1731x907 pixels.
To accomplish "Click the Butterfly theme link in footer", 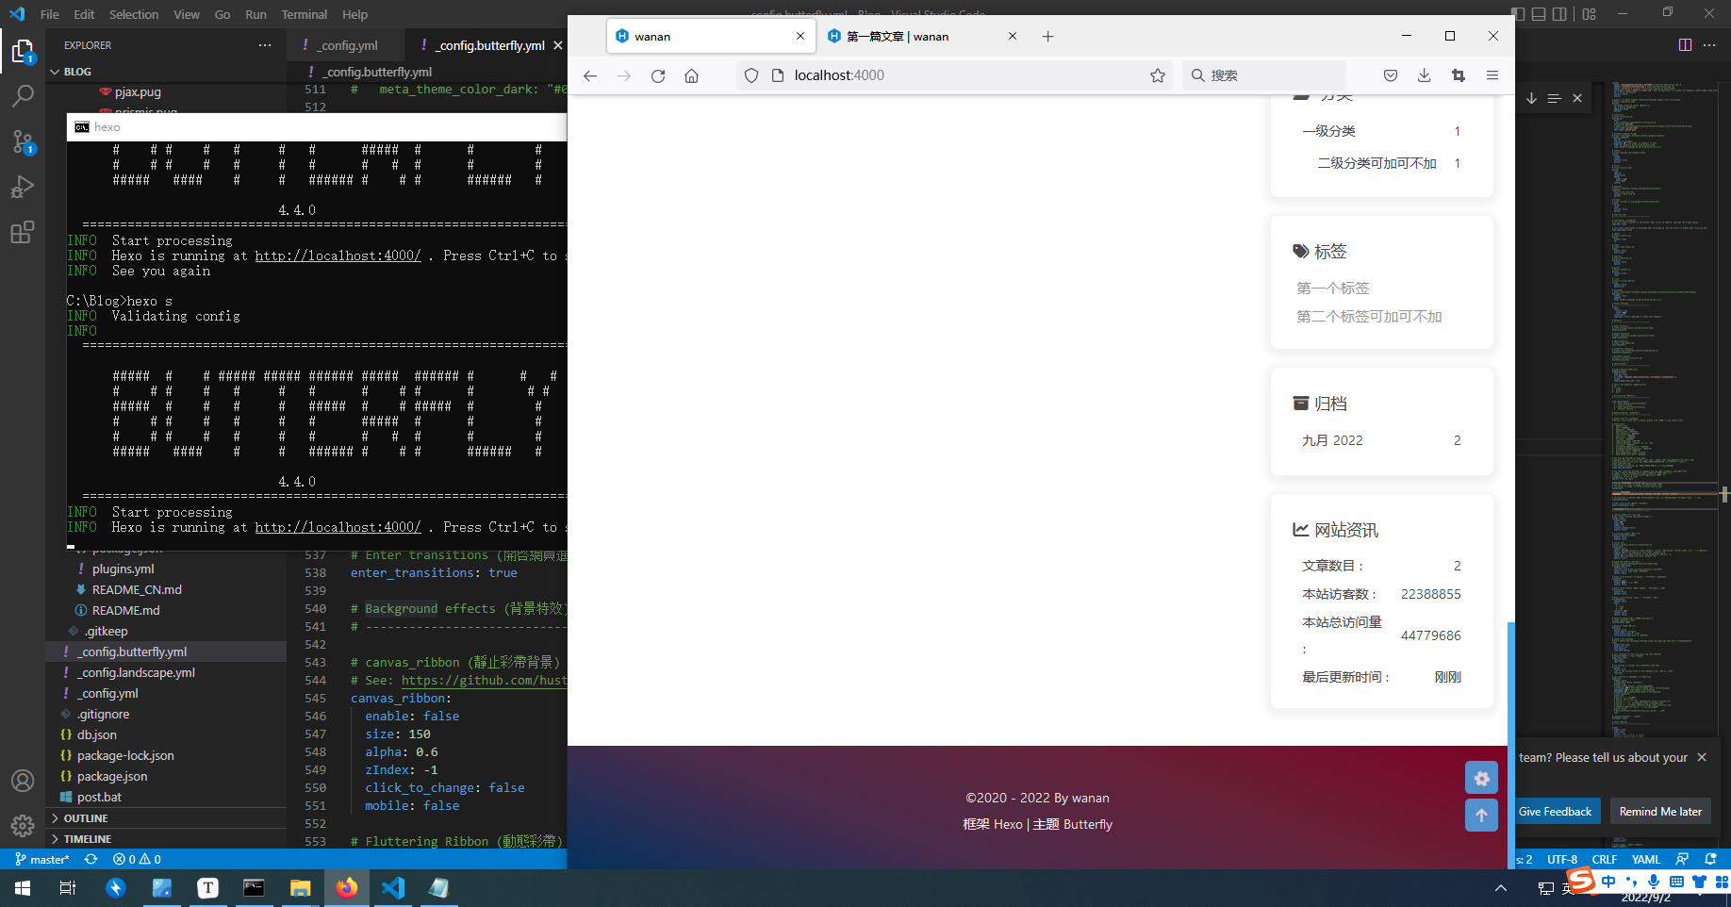I will (1088, 824).
